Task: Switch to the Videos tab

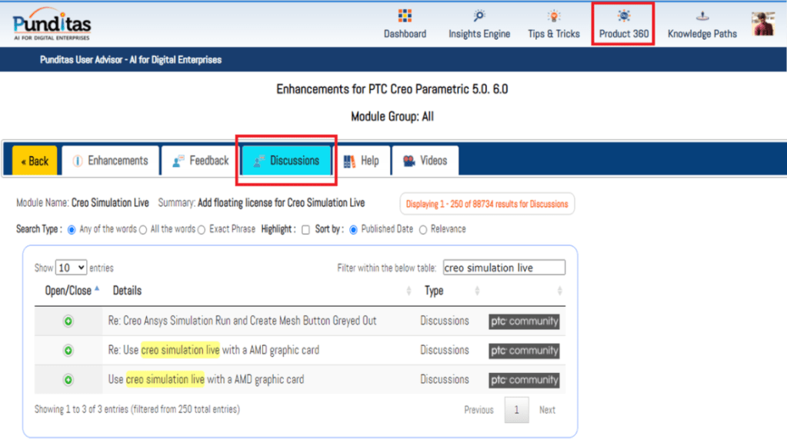Action: 425,161
